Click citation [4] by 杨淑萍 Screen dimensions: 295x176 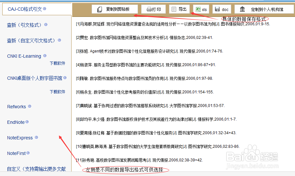pyautogui.click(x=146, y=65)
